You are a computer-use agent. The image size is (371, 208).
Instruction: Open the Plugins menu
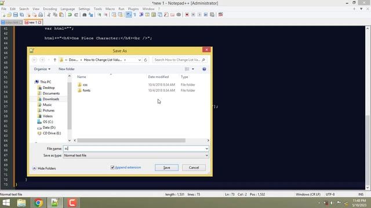133,9
